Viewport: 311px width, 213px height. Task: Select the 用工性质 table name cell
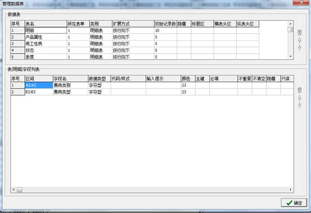[46, 44]
